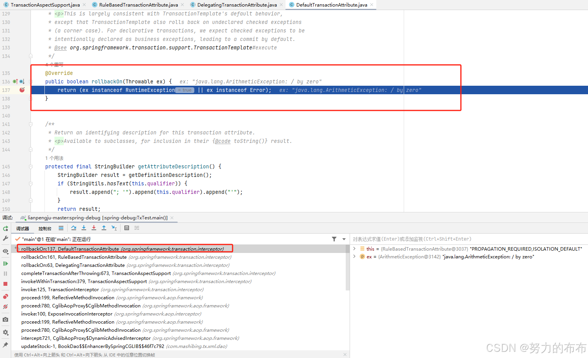The width and height of the screenshot is (588, 358).
Task: Click the '= true' inline value hint
Action: (185, 90)
